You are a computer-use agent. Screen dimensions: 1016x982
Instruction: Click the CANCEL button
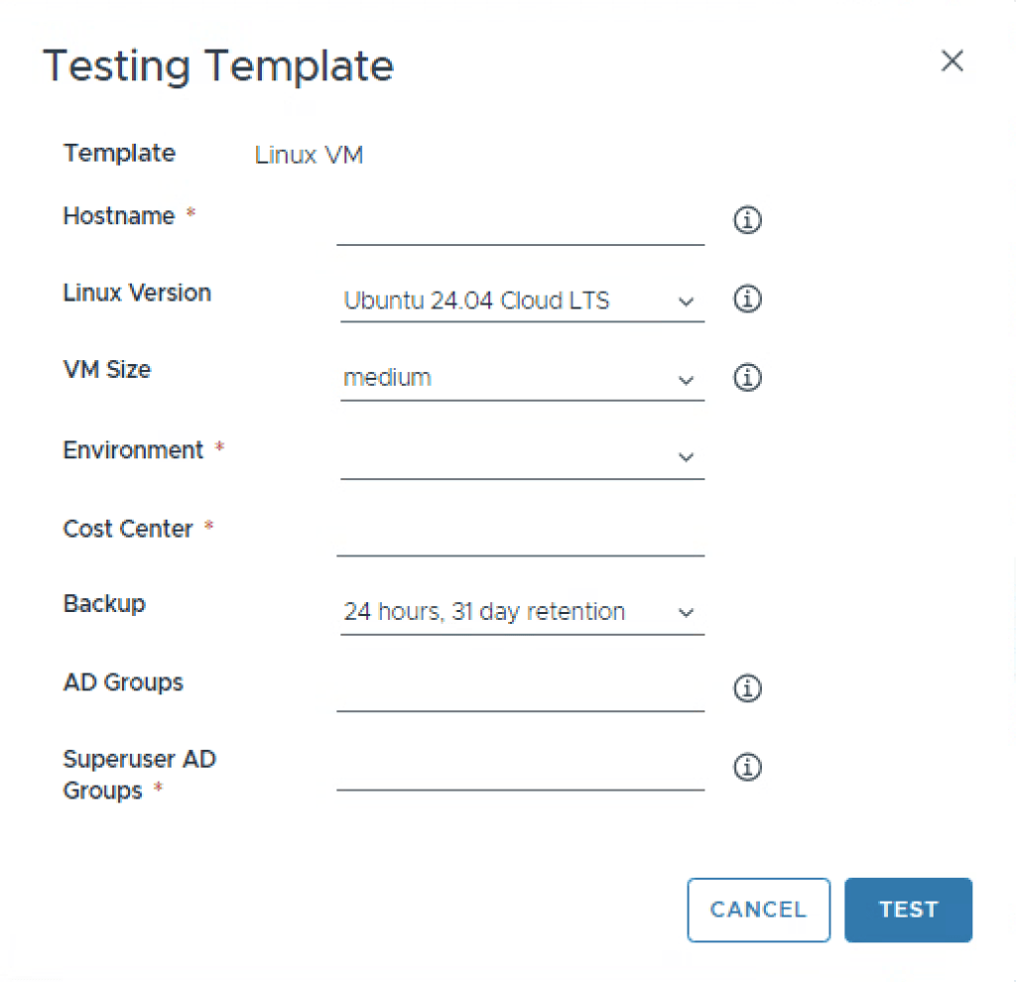tap(758, 910)
